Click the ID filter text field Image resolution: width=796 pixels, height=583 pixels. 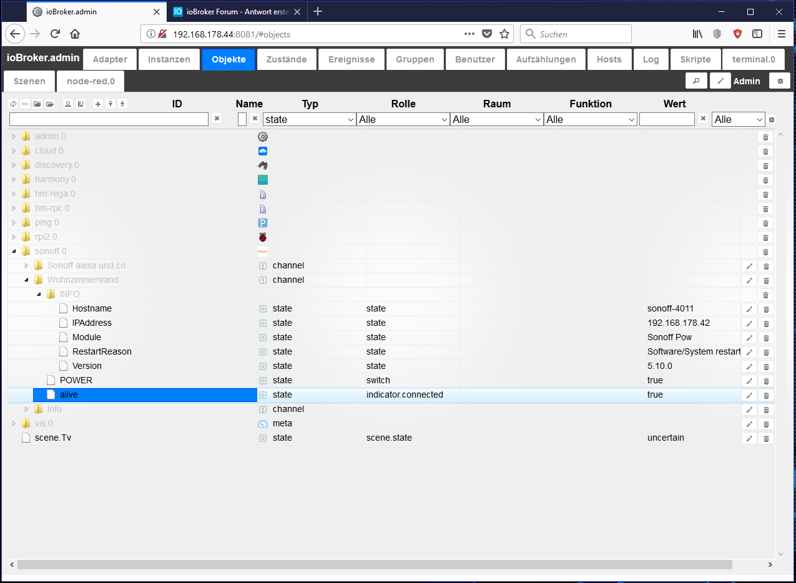[109, 119]
